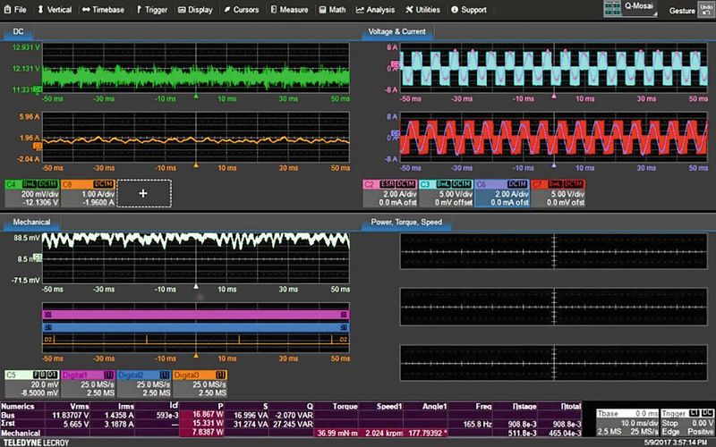Open the C4 channel descriptor box

(31, 193)
